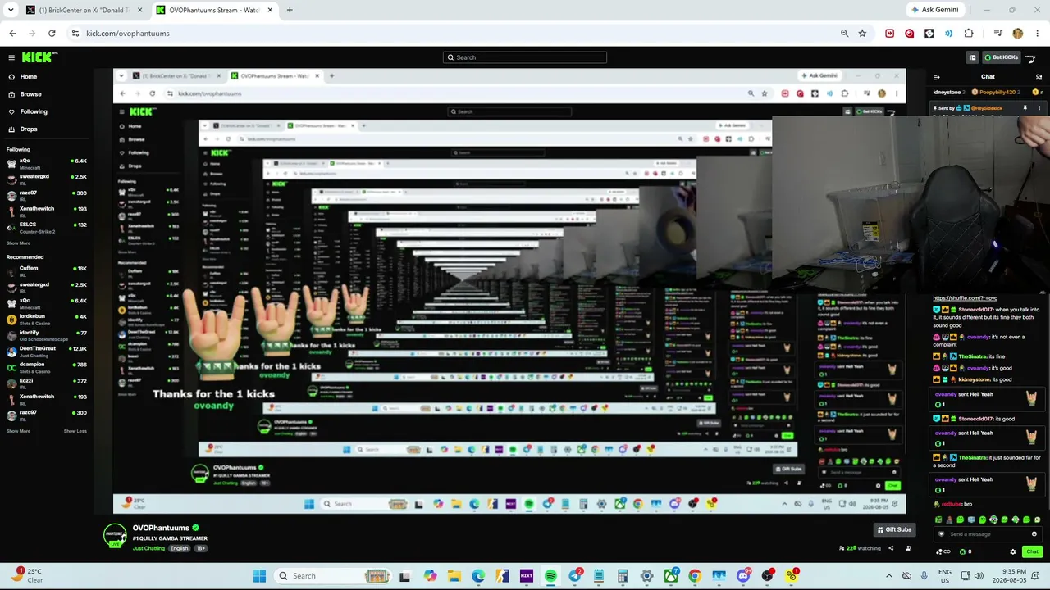Viewport: 1050px width, 590px height.
Task: Open the page zoom indicator
Action: (844, 34)
